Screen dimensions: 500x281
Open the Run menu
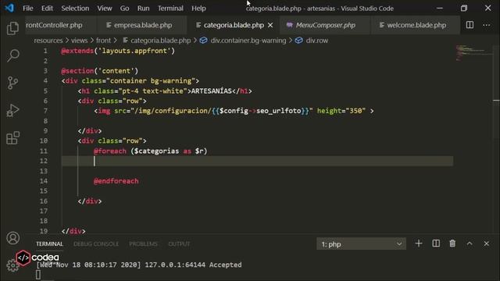point(143,9)
